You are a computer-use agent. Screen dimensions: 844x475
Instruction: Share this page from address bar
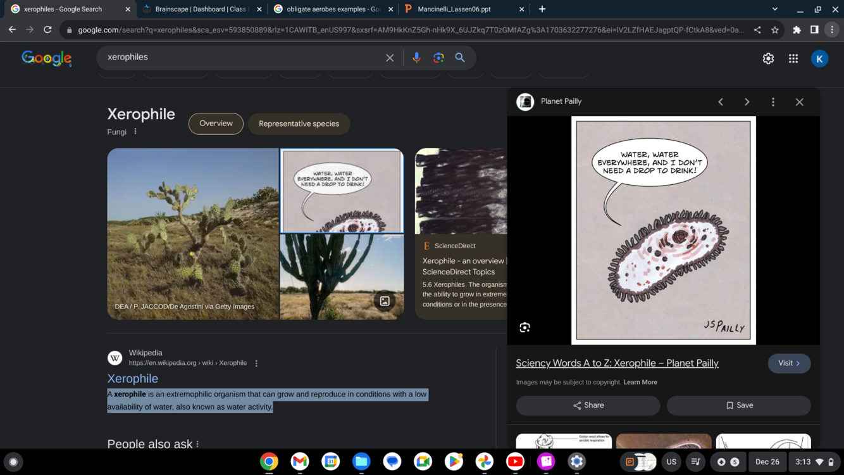[757, 30]
